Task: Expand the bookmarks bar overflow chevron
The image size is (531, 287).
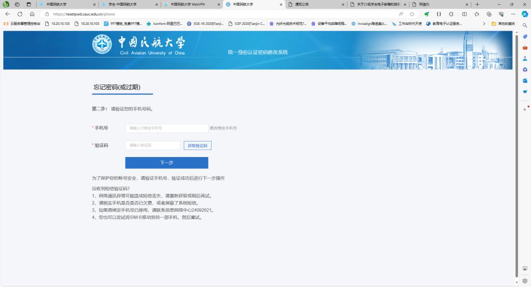Action: coord(484,23)
